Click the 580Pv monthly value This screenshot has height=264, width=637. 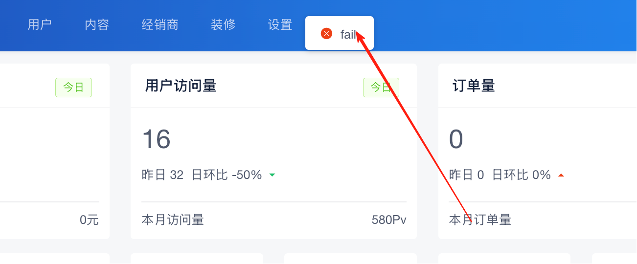[389, 220]
